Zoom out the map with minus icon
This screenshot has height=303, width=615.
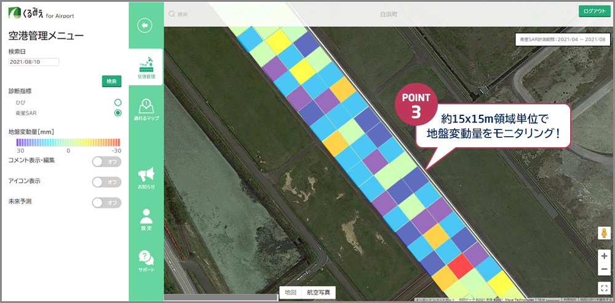coord(603,269)
